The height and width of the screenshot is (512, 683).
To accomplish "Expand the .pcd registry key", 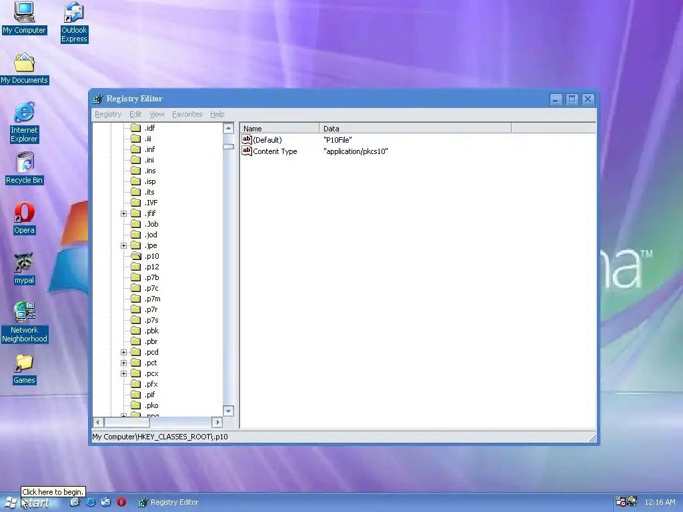I will pyautogui.click(x=123, y=352).
